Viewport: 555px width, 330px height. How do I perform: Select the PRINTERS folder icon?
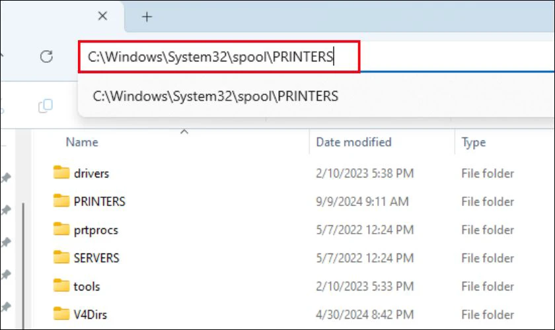click(61, 201)
